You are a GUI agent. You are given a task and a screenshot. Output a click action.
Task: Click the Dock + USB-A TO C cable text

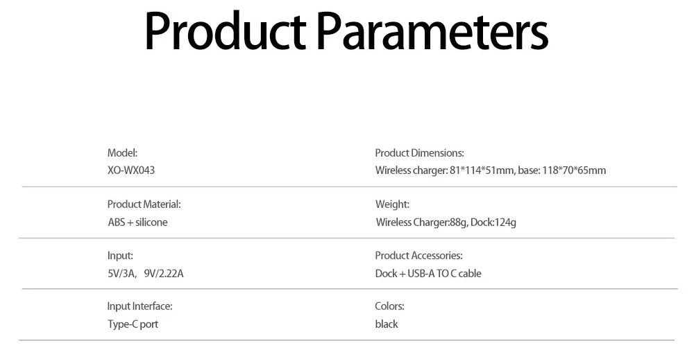[428, 274]
